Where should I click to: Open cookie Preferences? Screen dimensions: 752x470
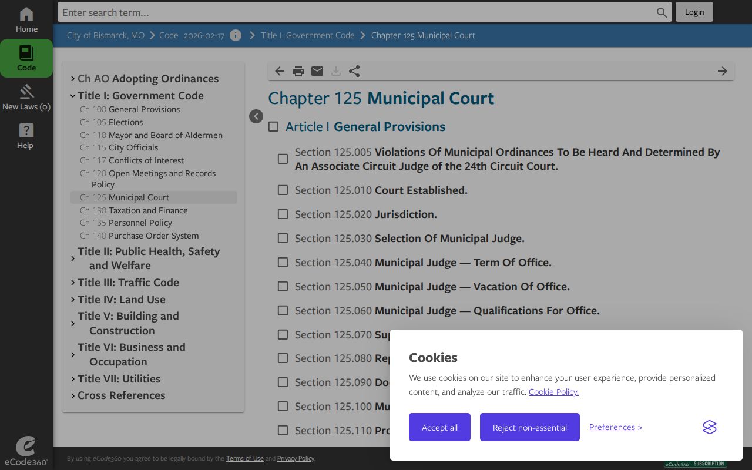point(612,427)
